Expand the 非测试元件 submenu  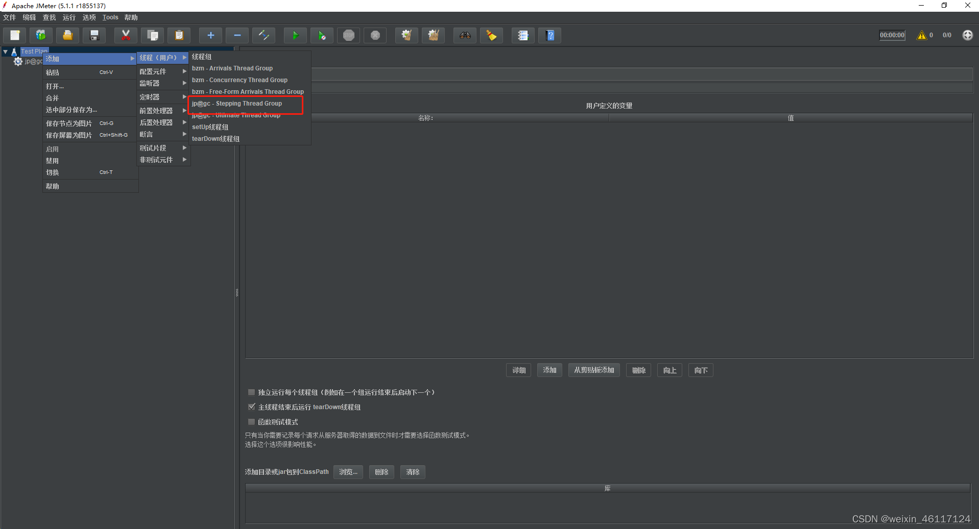click(x=163, y=160)
